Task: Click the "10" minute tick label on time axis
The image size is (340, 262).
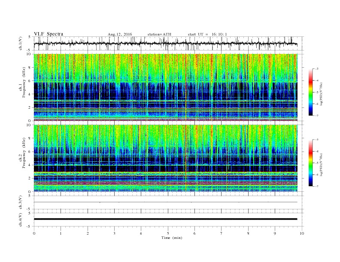Action: [x=302, y=233]
